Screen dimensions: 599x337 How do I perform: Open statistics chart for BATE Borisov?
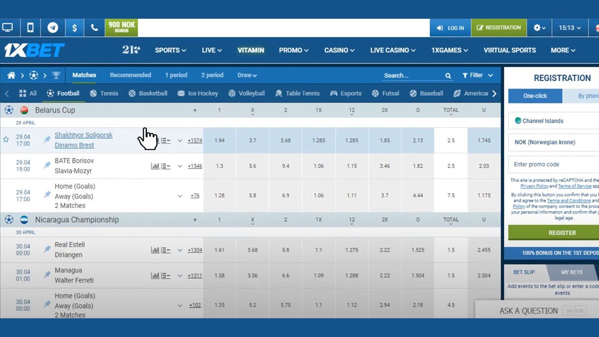tap(155, 166)
